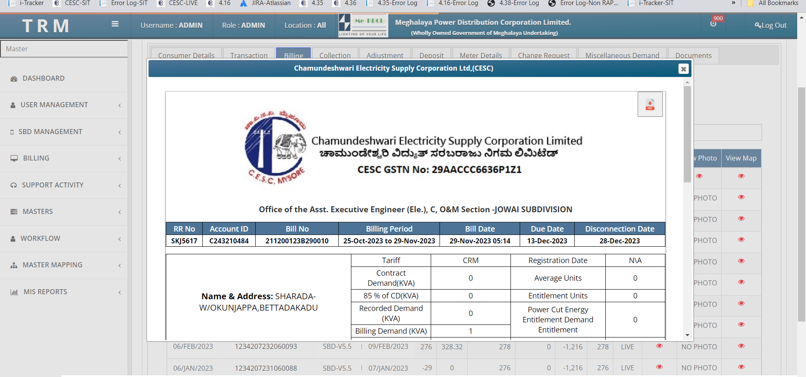Expand the MIS Reports menu chevron

[120, 293]
